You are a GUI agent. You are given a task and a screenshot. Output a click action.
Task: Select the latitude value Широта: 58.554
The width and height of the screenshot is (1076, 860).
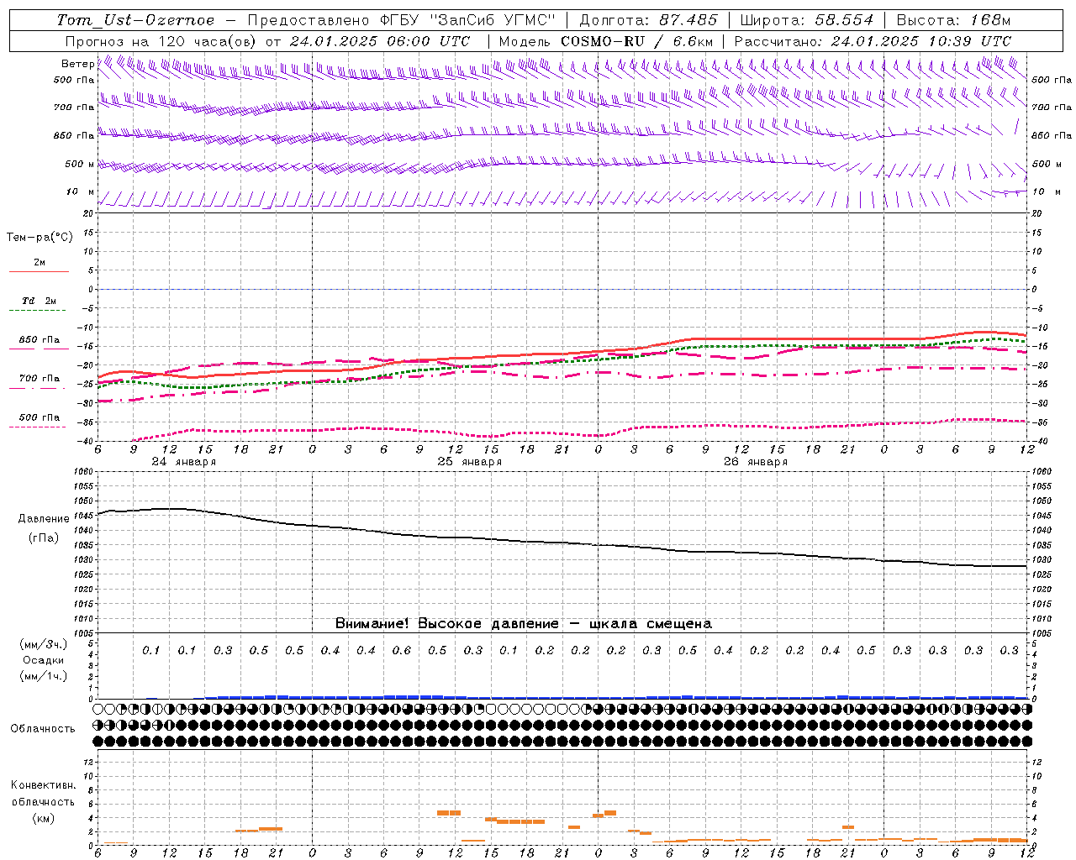point(807,20)
